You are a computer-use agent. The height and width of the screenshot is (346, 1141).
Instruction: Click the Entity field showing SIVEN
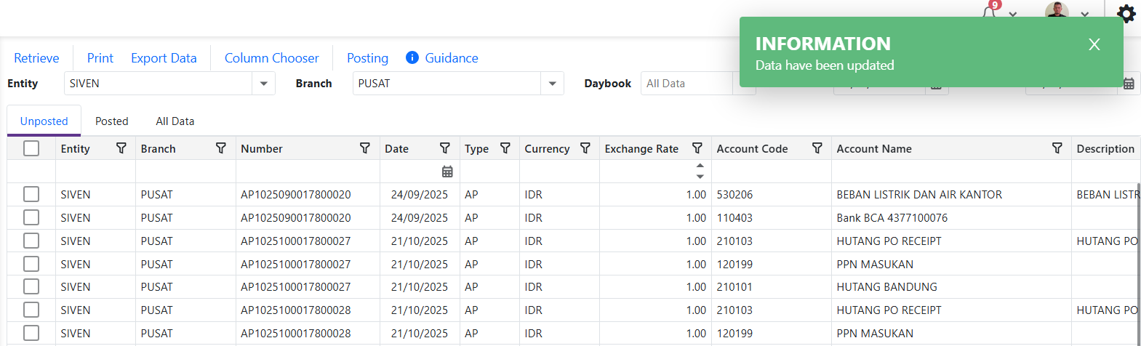158,84
